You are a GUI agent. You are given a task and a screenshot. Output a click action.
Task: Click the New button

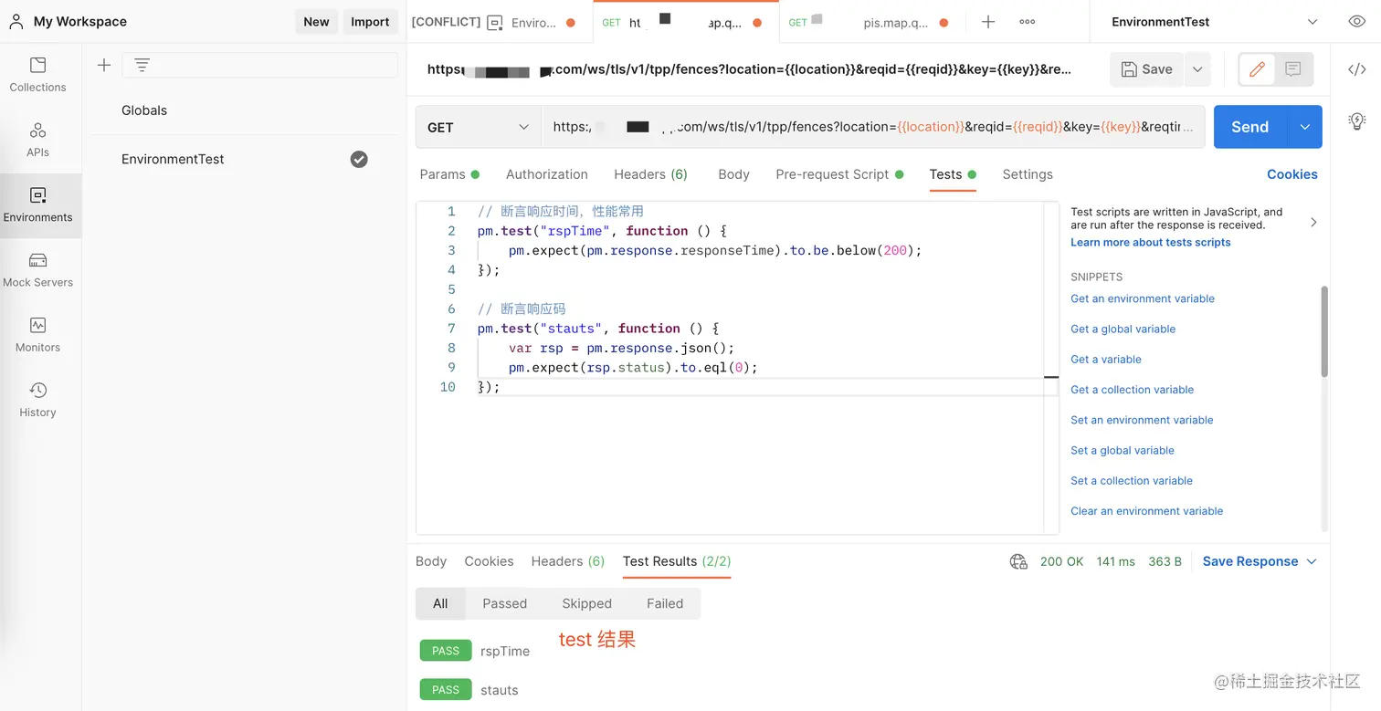316,22
